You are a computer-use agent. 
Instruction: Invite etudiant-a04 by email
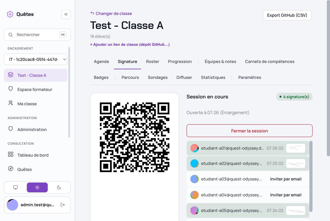(x=286, y=195)
